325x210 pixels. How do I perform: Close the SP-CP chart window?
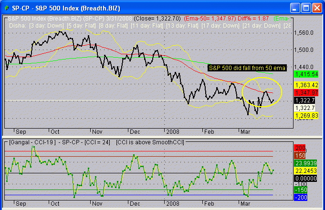317,8
